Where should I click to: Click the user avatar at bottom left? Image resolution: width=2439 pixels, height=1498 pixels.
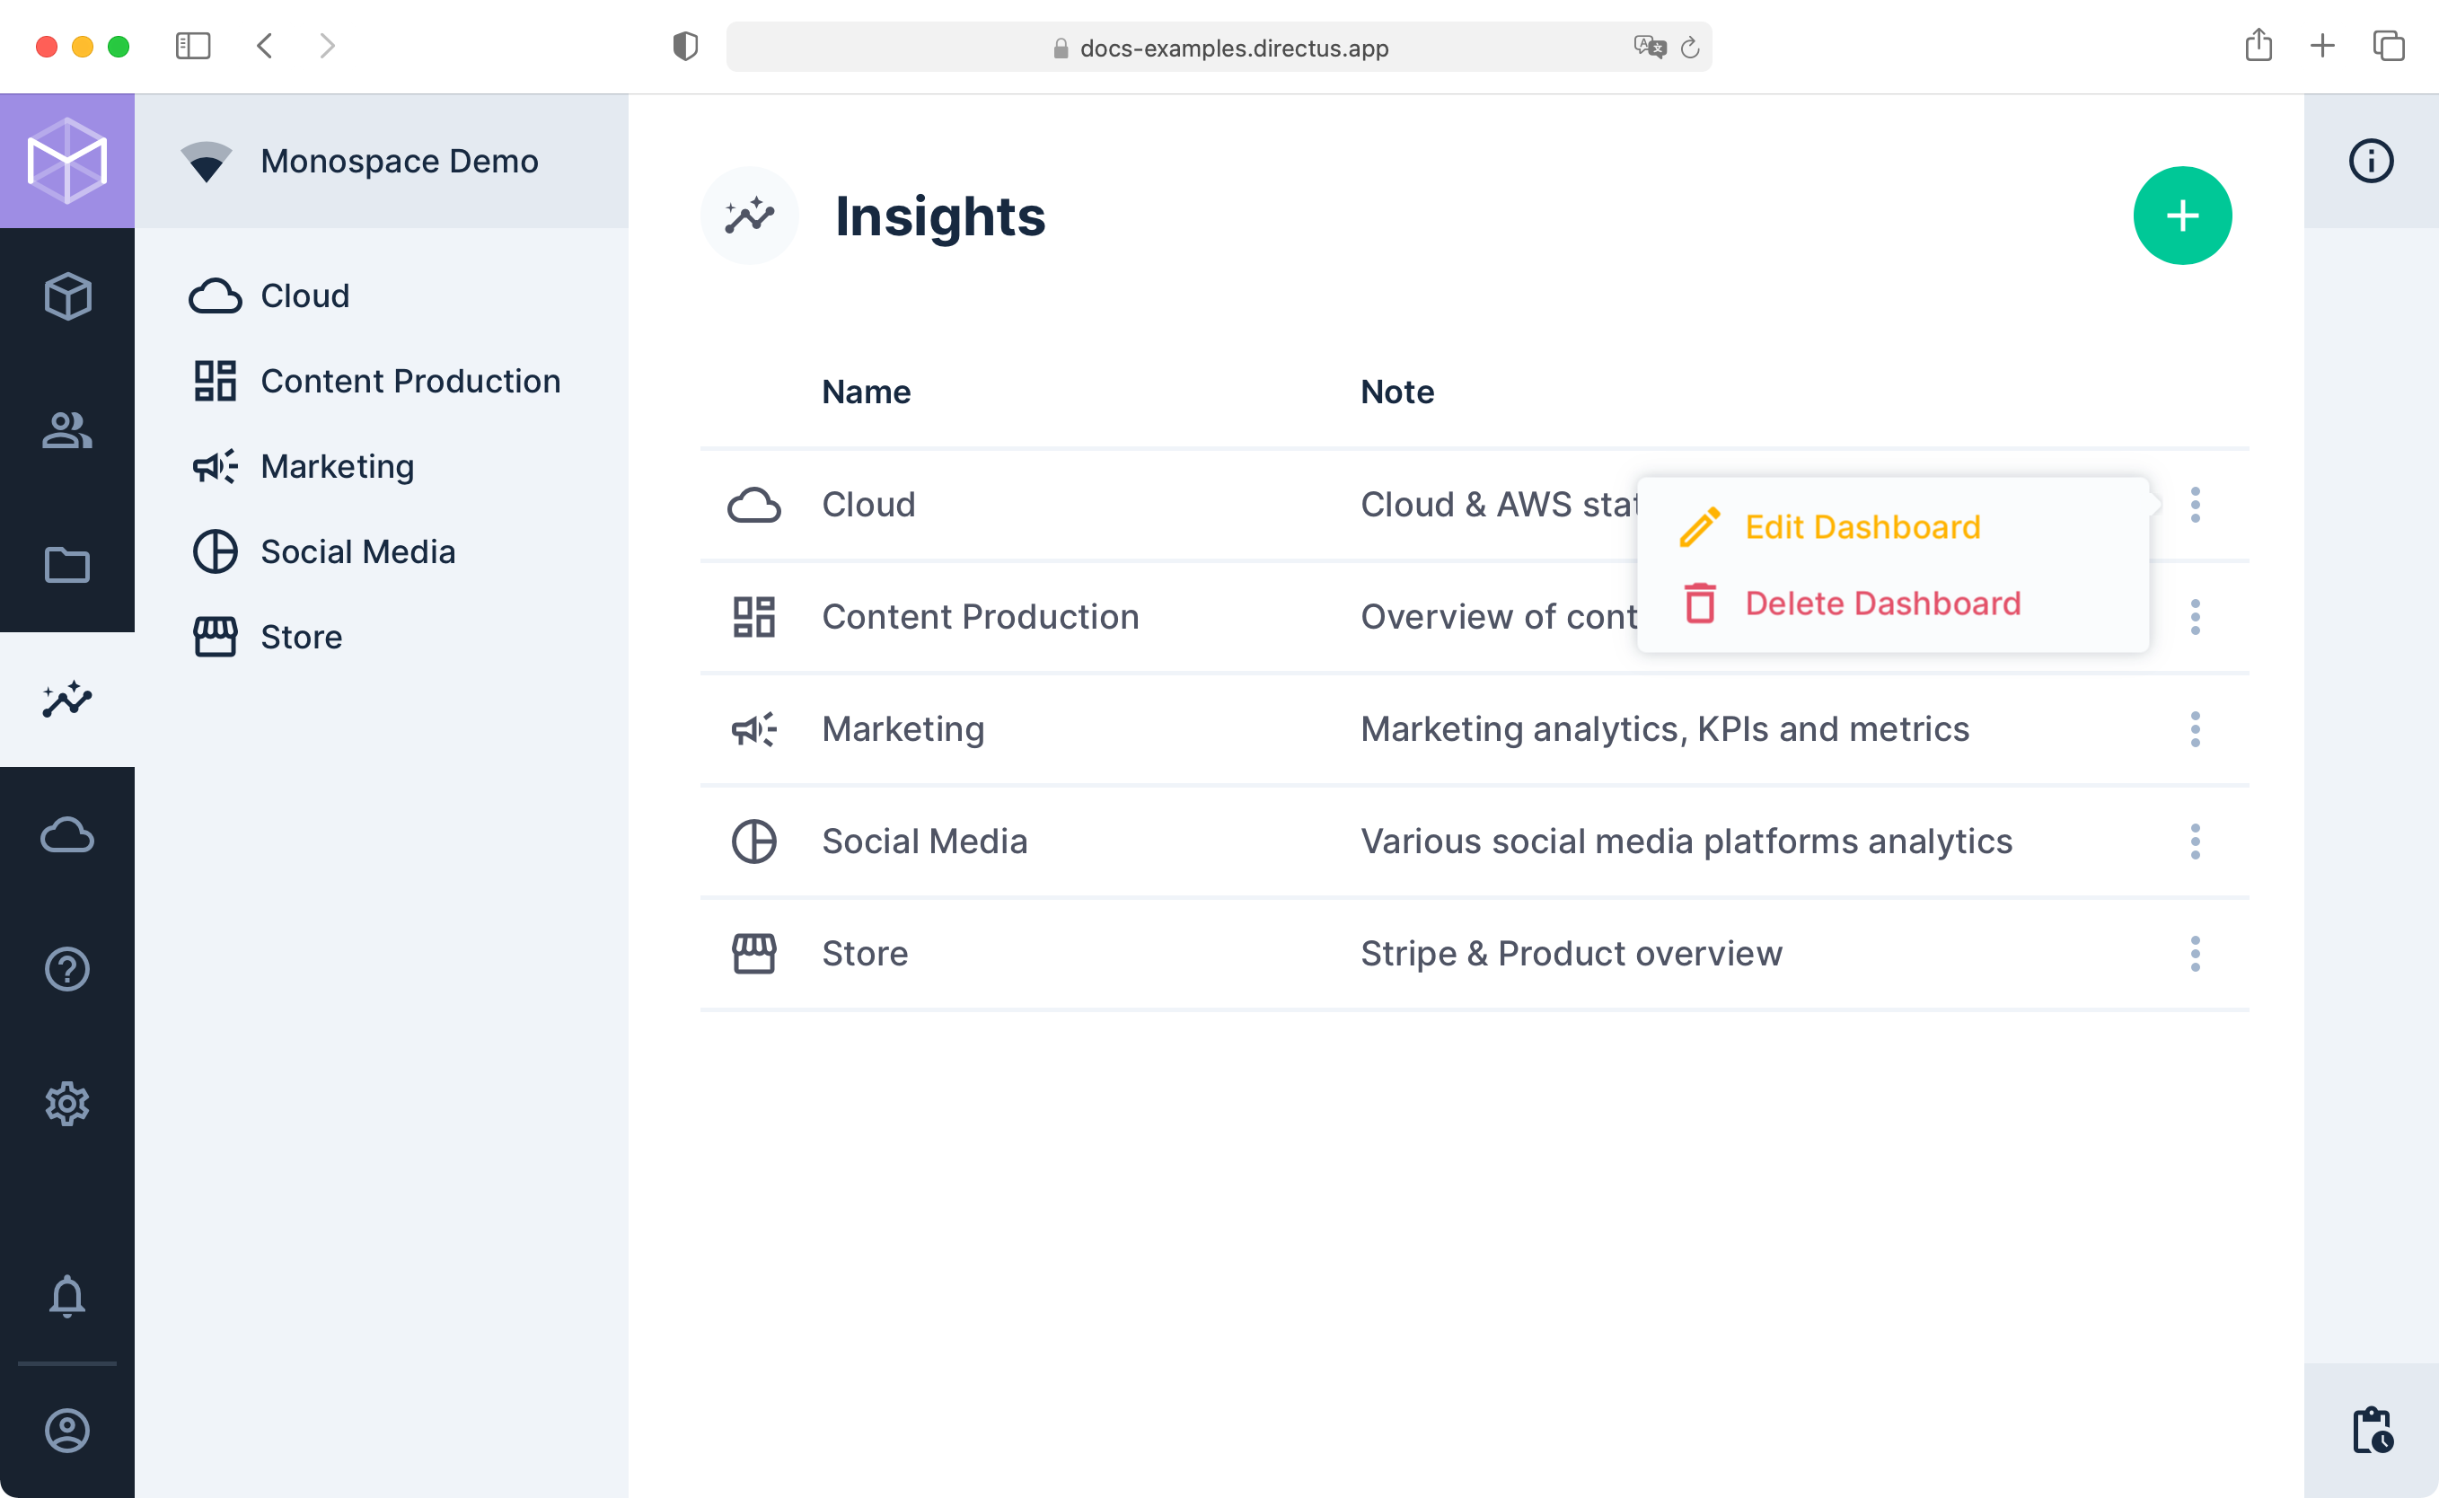pyautogui.click(x=66, y=1430)
